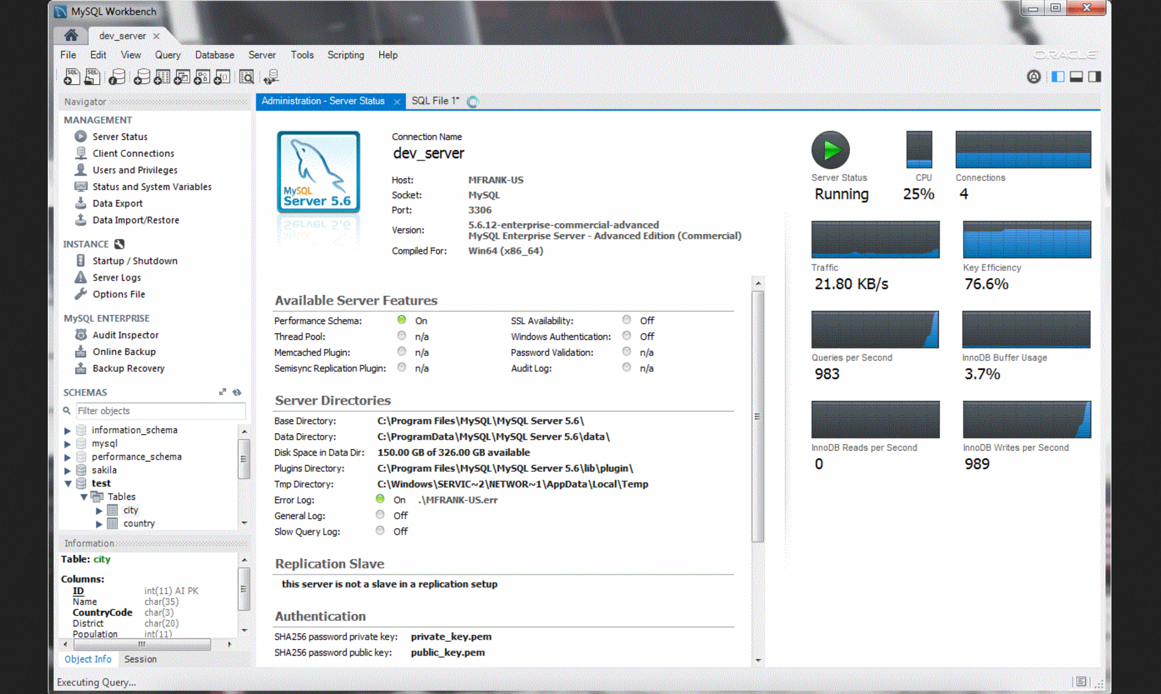The height and width of the screenshot is (694, 1161).
Task: Open the Audit Inspector item
Action: coord(125,335)
